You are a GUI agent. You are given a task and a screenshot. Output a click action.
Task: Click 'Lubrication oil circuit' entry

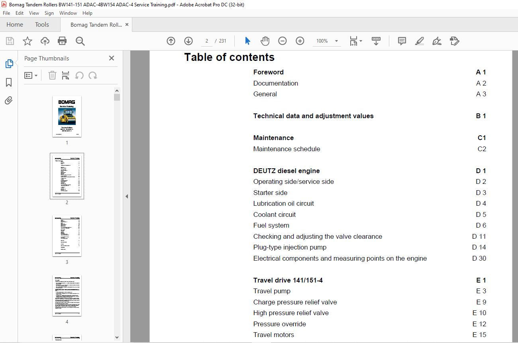[284, 203]
